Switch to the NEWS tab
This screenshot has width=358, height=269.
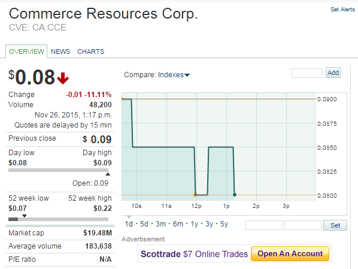(x=60, y=52)
